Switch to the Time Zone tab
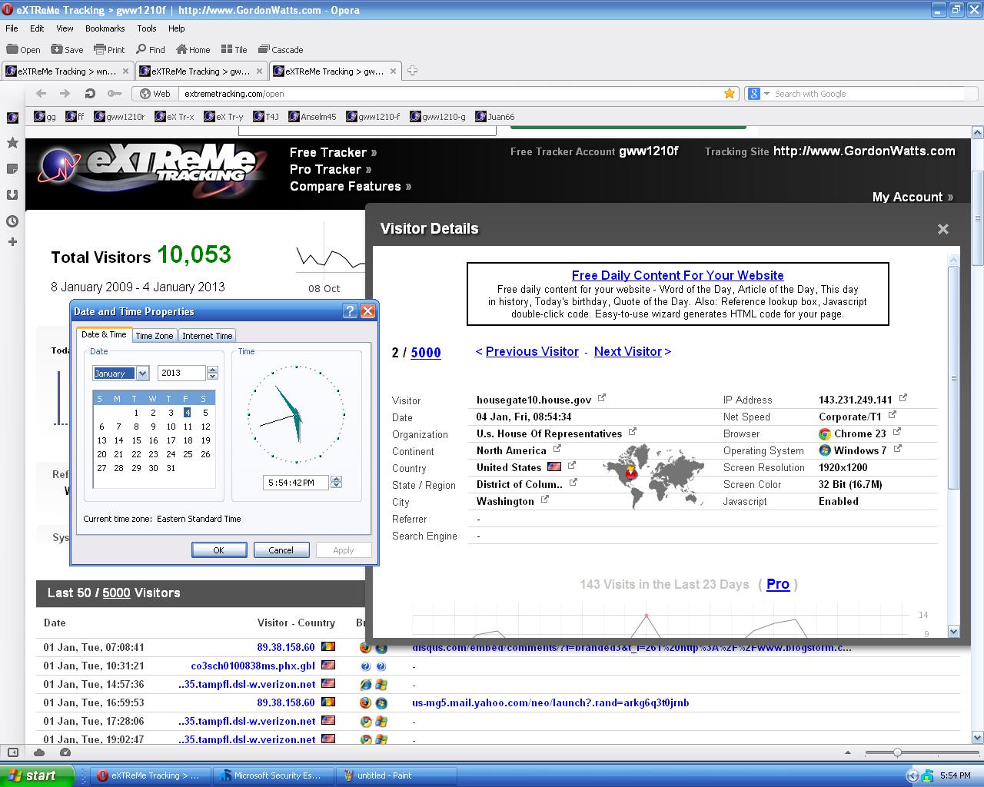 tap(155, 336)
